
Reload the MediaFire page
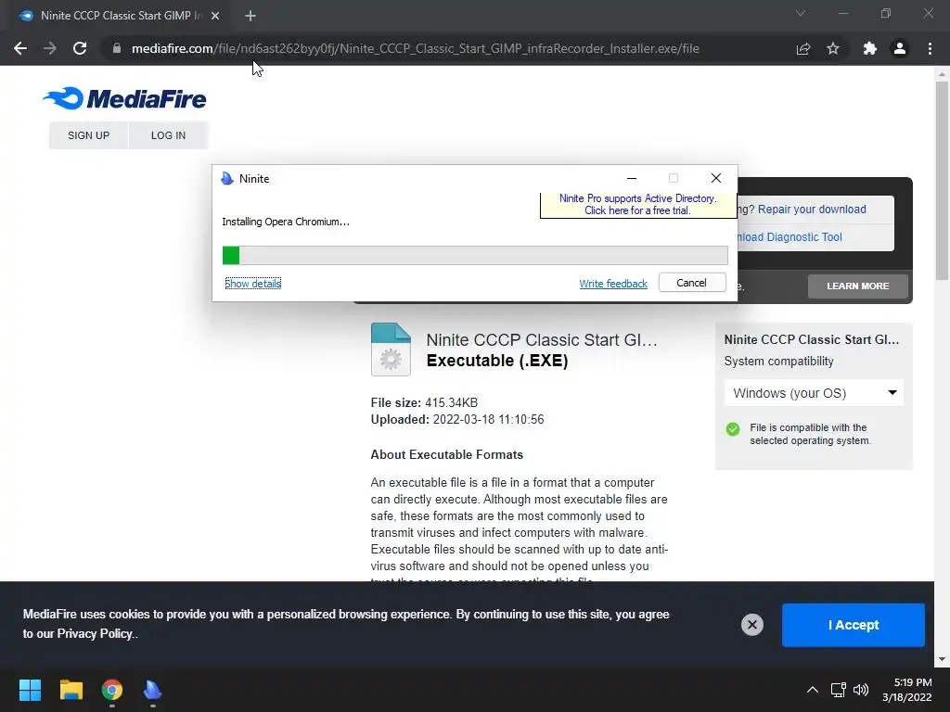tap(80, 48)
